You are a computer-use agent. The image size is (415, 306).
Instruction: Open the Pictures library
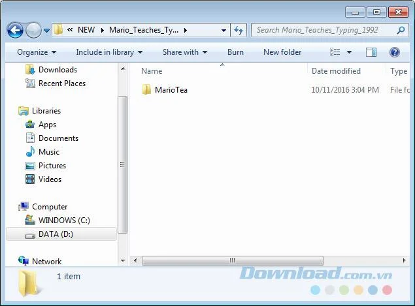click(x=52, y=166)
